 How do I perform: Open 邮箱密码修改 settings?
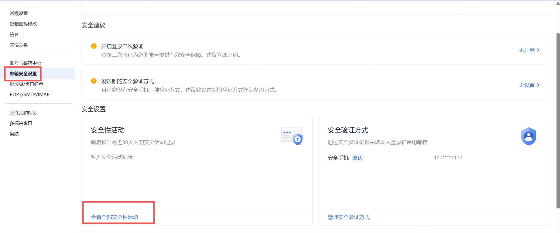[23, 24]
